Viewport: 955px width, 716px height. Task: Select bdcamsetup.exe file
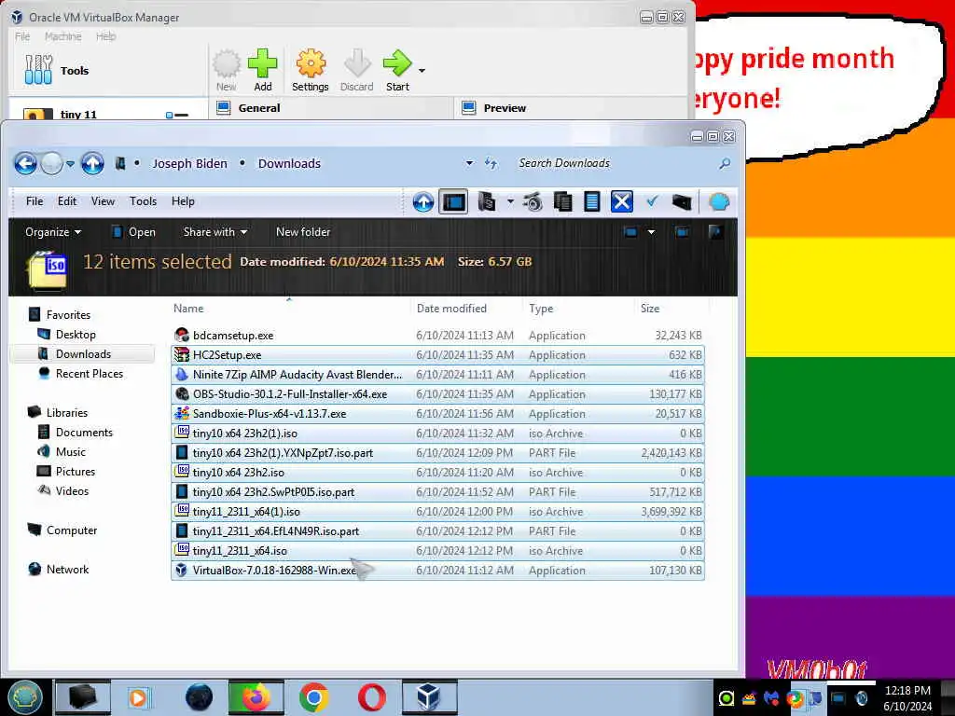(x=437, y=336)
